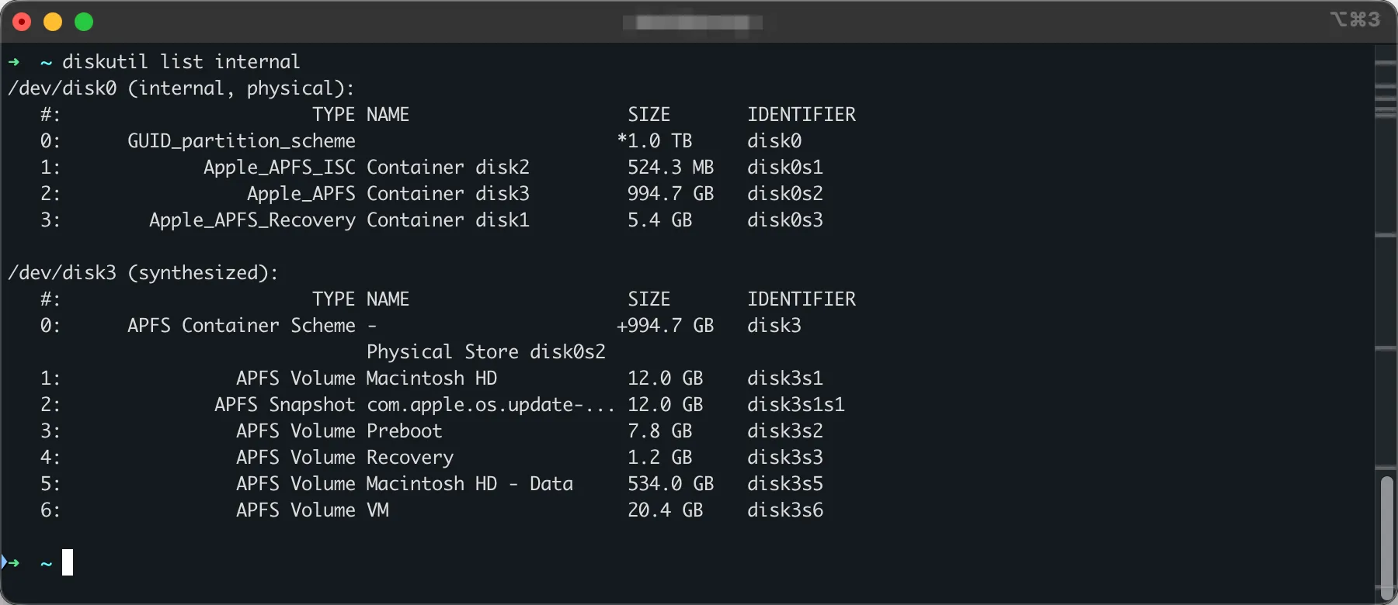1398x605 pixels.
Task: Click the 'IDENTIFIER' column header of disk0 table
Action: tap(802, 115)
